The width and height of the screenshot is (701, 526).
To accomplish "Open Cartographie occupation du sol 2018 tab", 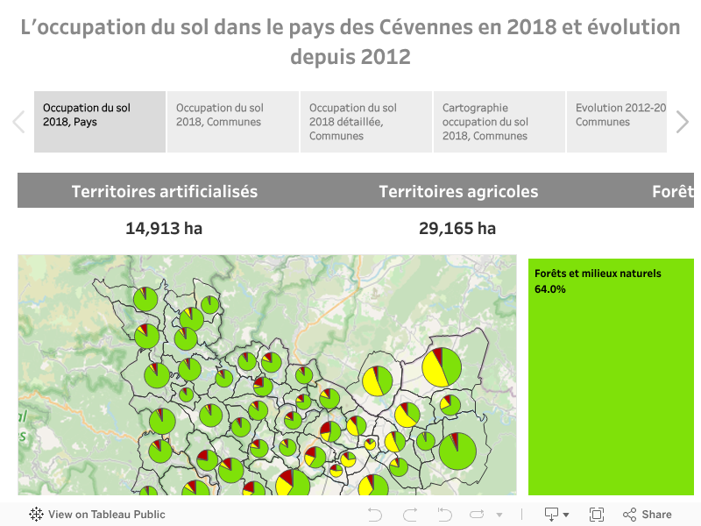I will point(499,122).
